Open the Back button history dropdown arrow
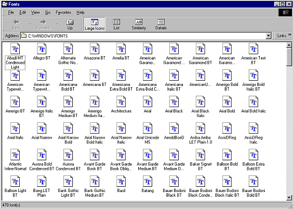293x209 pixels. [30, 24]
